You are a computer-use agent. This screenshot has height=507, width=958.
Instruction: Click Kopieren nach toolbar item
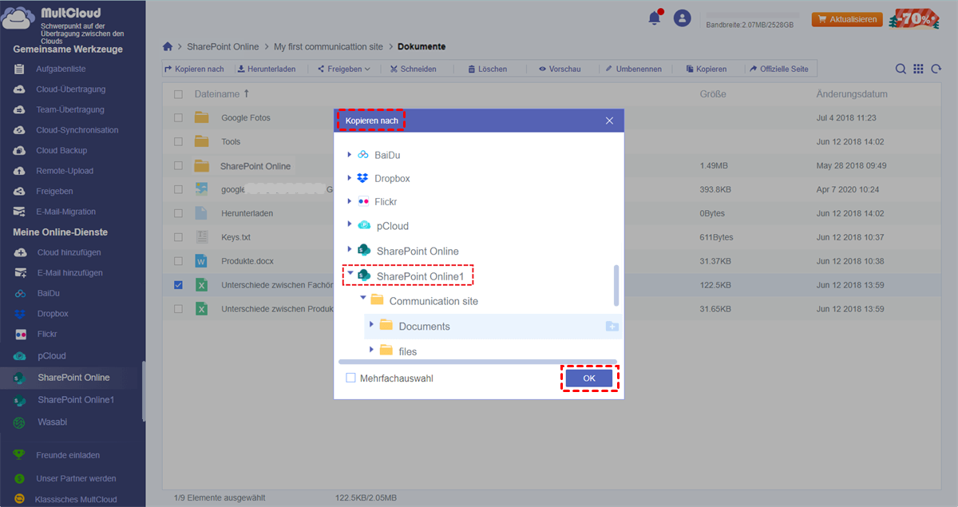click(x=194, y=69)
